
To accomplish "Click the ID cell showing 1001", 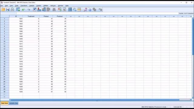I will 16,19.
